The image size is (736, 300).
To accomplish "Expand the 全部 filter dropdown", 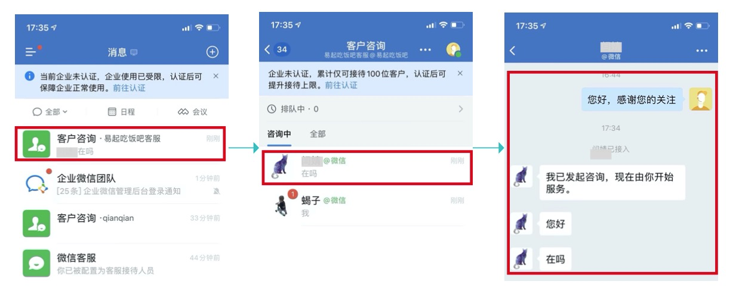I will [x=50, y=111].
